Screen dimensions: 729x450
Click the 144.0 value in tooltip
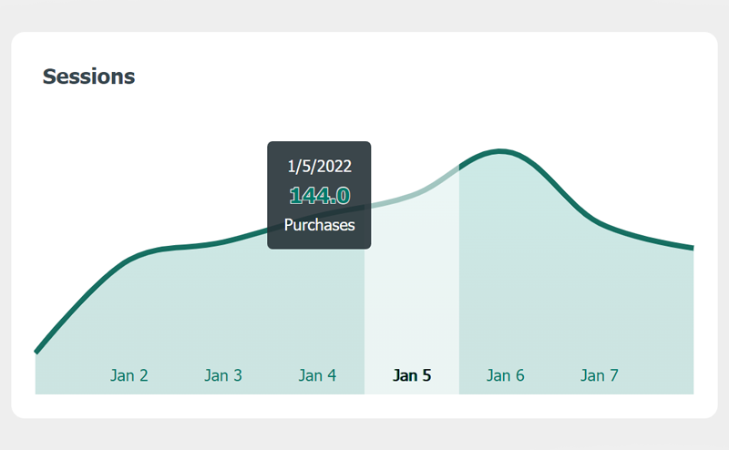(x=319, y=195)
